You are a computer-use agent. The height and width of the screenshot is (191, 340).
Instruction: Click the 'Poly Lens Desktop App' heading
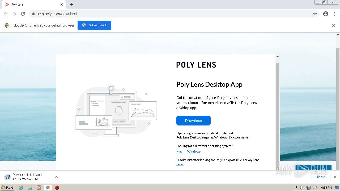pyautogui.click(x=209, y=84)
